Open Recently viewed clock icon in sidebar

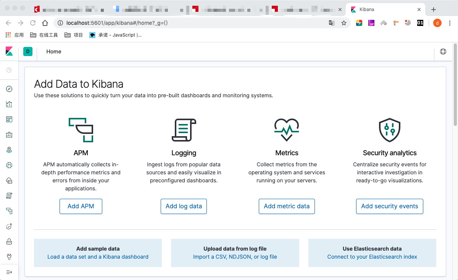[9, 70]
